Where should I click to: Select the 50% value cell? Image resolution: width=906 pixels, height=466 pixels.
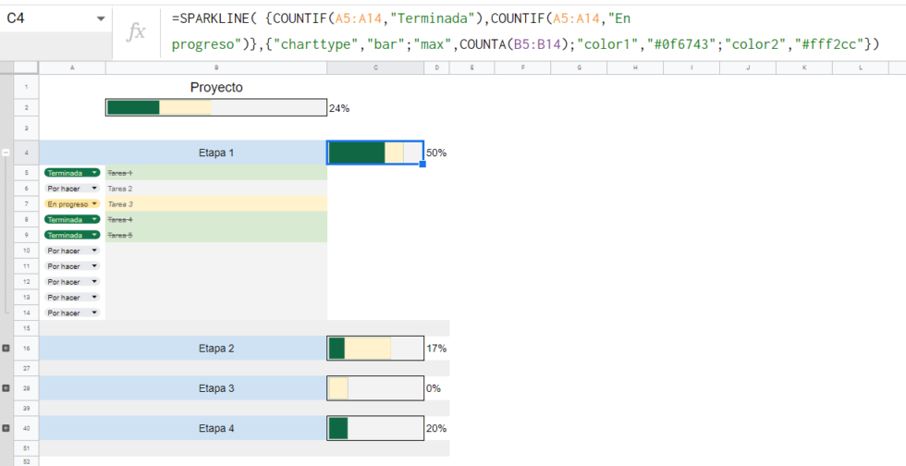click(436, 153)
